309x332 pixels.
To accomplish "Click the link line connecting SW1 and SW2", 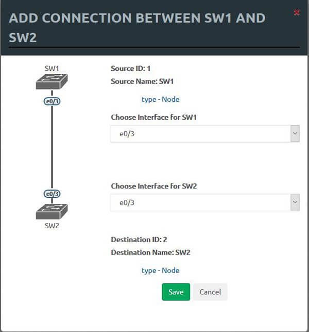I will (52, 147).
